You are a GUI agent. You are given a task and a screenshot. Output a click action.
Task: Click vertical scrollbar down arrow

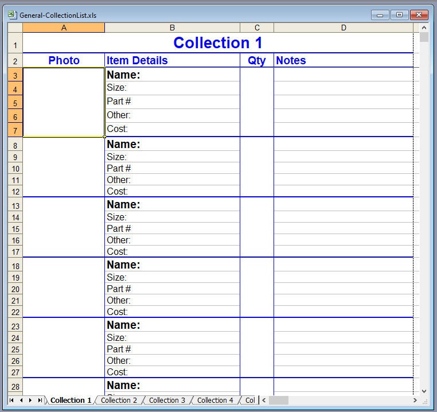click(424, 391)
